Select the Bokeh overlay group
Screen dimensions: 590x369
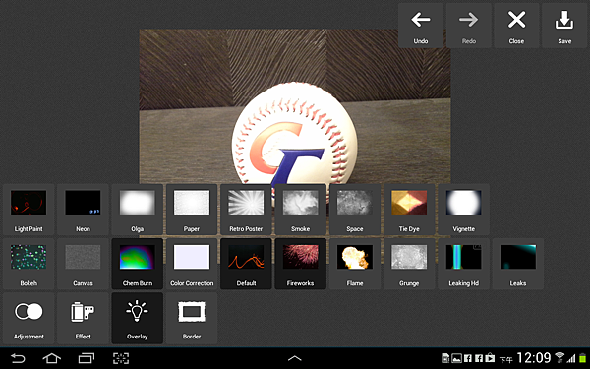(29, 264)
